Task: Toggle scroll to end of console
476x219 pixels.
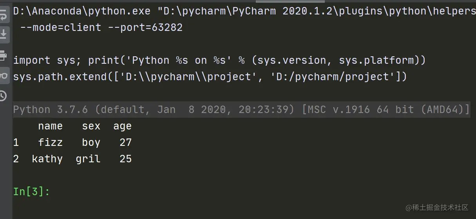Action: 4,35
